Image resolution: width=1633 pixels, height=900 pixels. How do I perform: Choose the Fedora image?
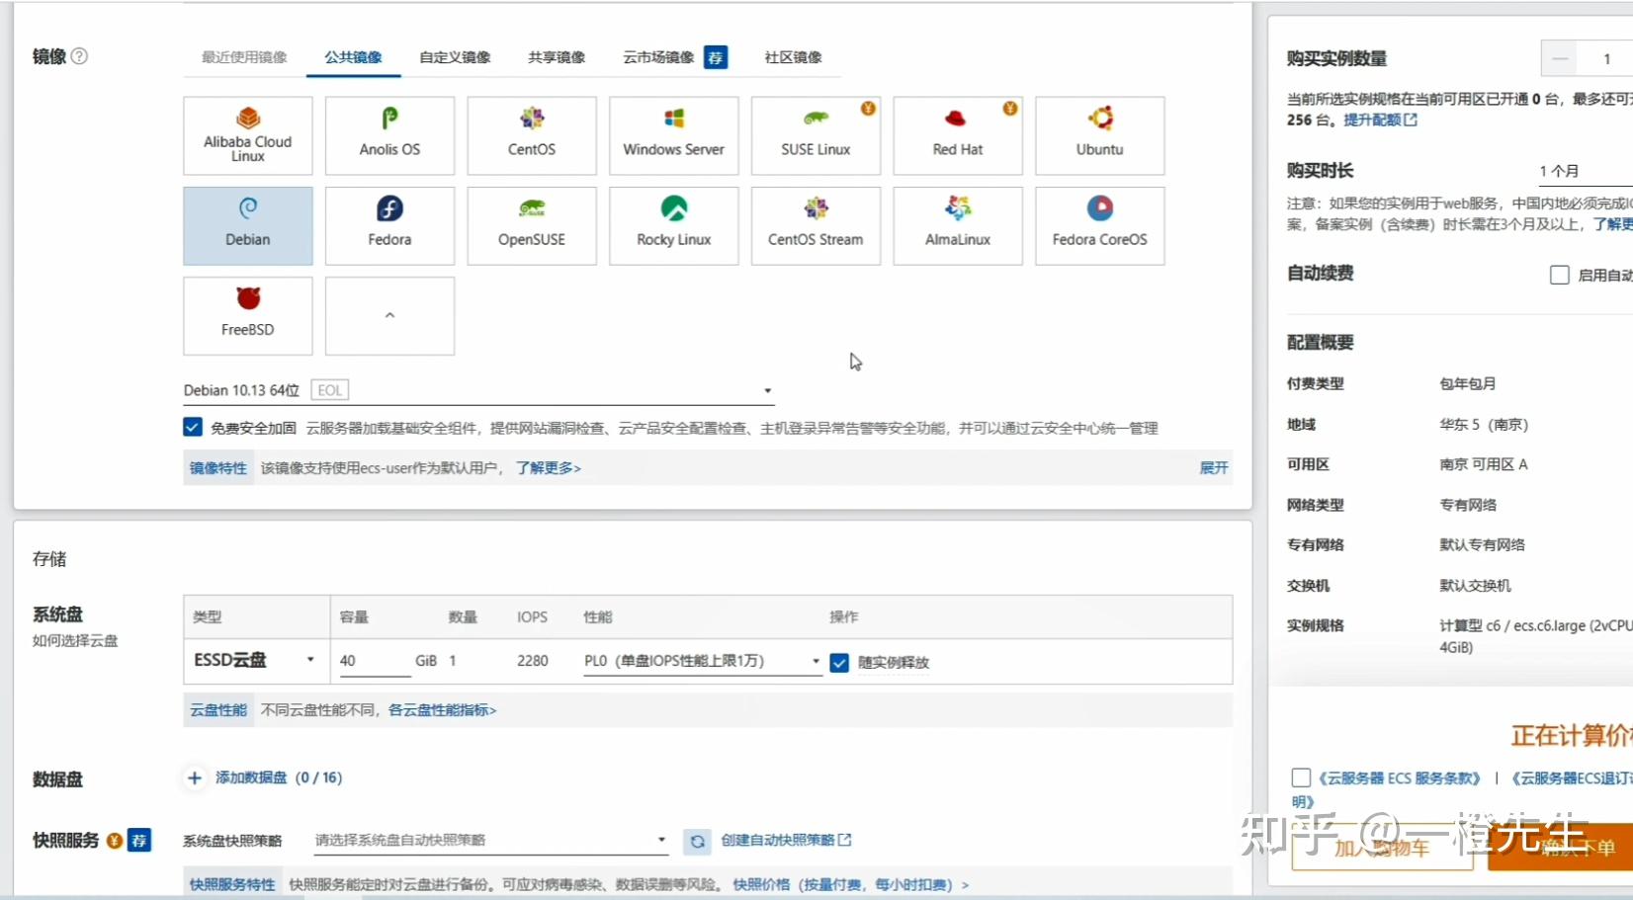tap(389, 226)
